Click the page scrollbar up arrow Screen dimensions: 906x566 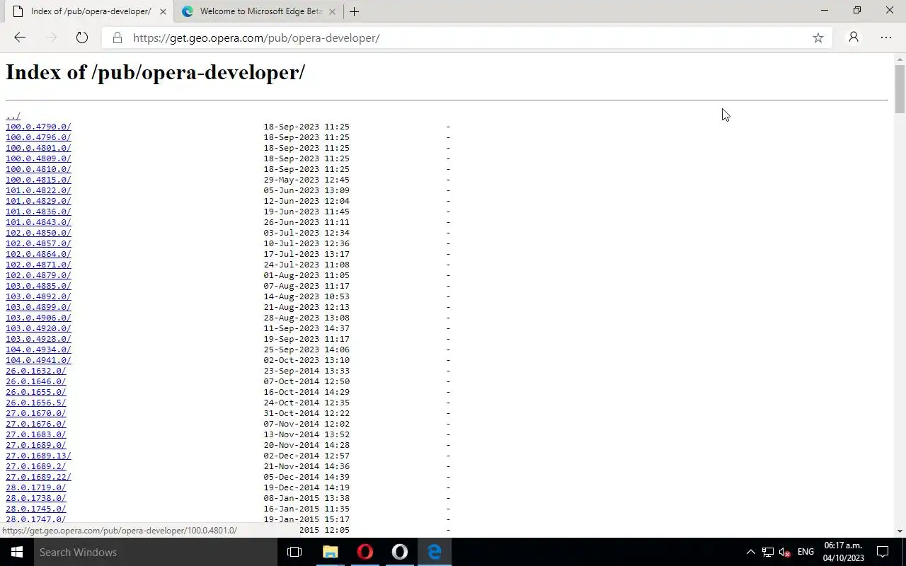tap(900, 59)
